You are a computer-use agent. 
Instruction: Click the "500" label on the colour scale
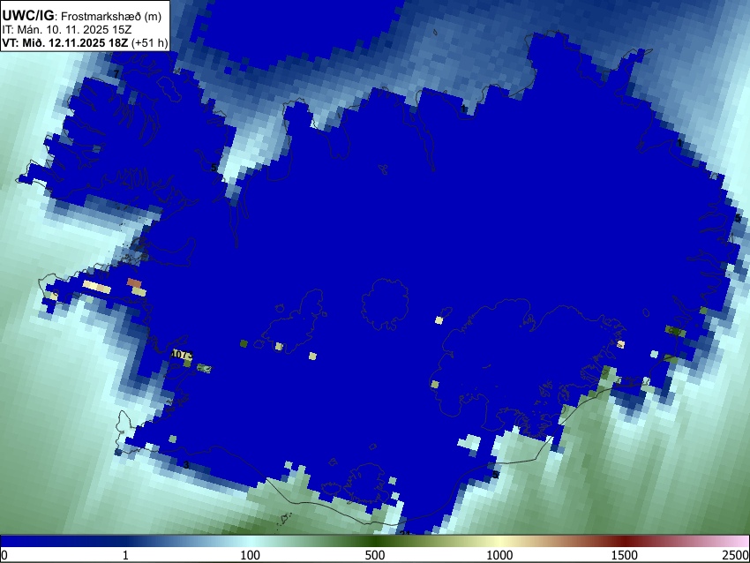[374, 555]
